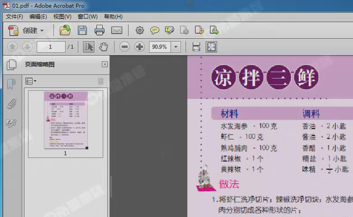
Task: Open the thumbnail panel options dropdown
Action: pyautogui.click(x=31, y=81)
